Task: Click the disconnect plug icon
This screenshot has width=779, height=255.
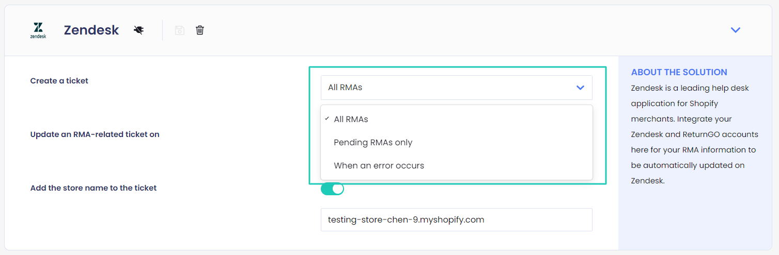Action: point(138,30)
